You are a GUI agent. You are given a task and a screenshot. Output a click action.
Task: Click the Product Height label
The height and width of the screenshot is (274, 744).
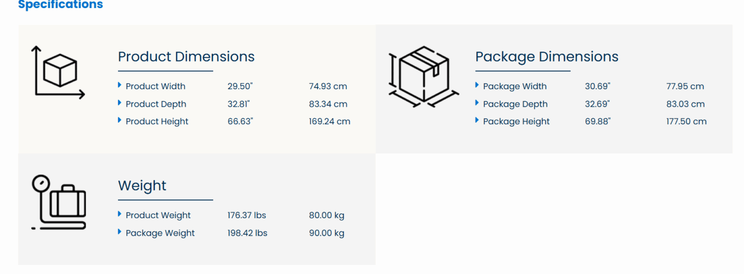point(157,122)
